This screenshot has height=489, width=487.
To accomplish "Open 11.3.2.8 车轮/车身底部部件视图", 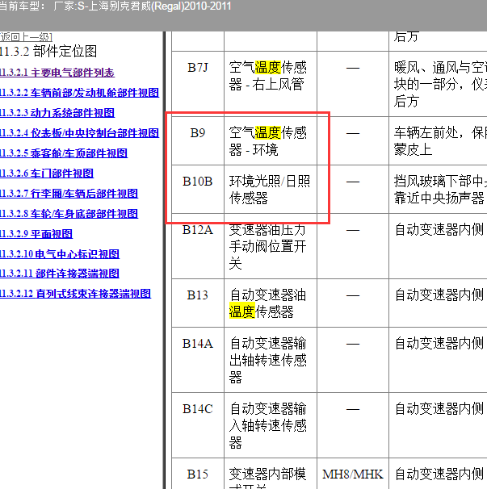I will [x=69, y=214].
